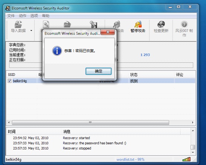
Task: Close the Wireless Security Auditor main window
Action: coord(190,7)
